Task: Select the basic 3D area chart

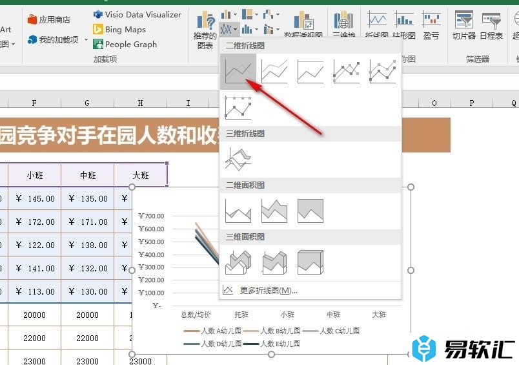Action: pos(238,262)
